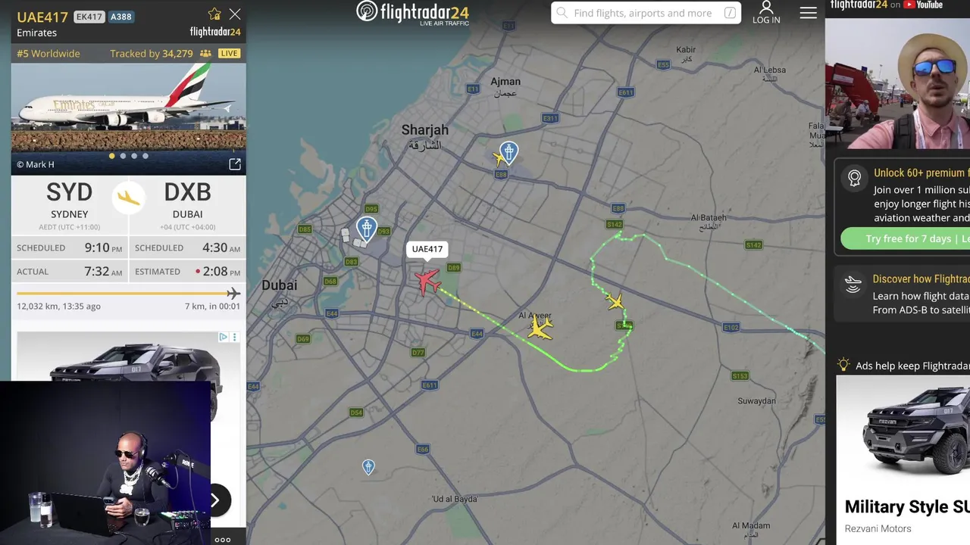Select the red UAE417 aircraft on map
Image resolution: width=970 pixels, height=545 pixels.
tap(428, 281)
